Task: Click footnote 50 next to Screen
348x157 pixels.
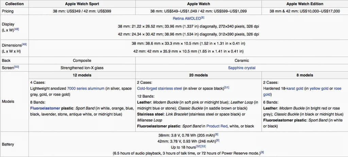Action: pos(17,67)
